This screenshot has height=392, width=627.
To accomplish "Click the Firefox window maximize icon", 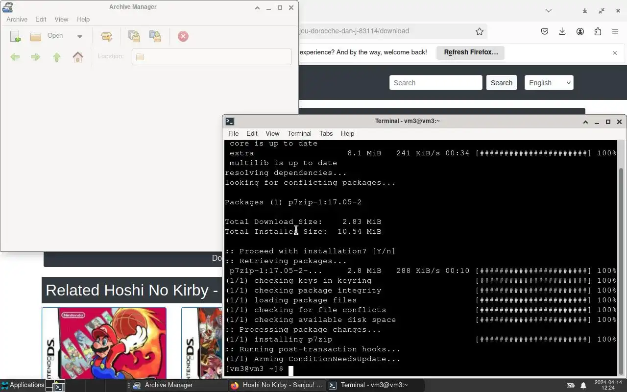I will 602,11.
